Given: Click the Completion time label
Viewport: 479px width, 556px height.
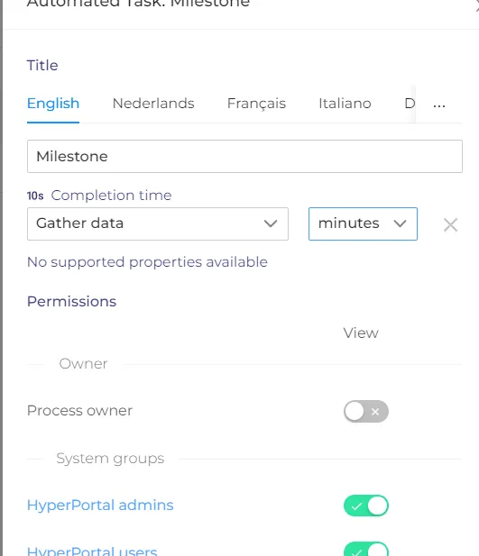Looking at the screenshot, I should [111, 196].
